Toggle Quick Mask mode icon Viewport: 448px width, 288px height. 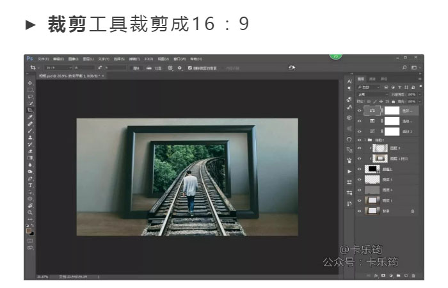[30, 241]
